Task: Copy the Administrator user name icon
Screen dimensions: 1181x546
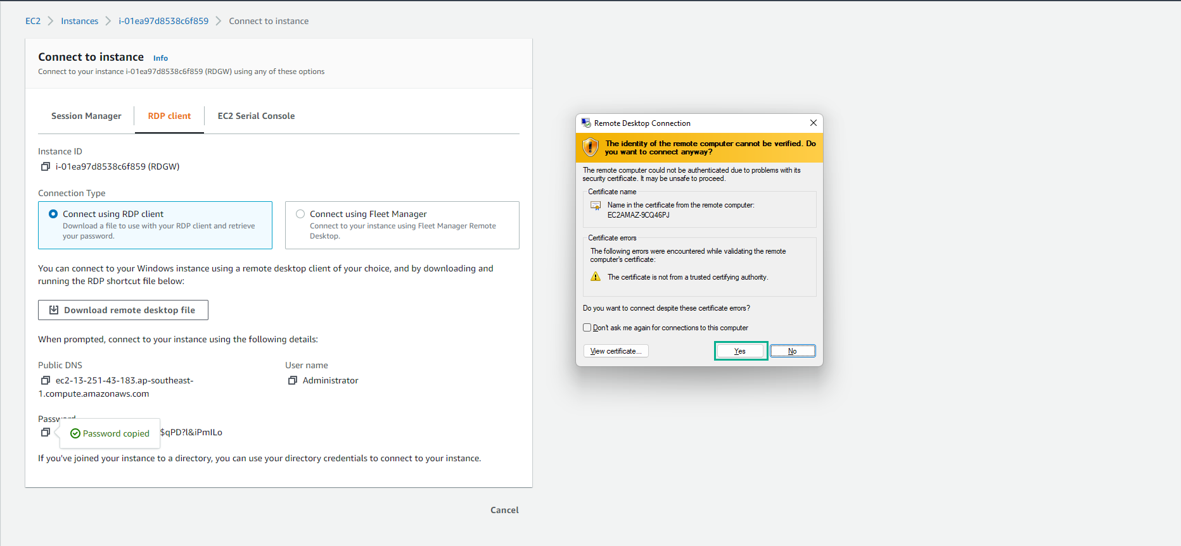Action: tap(293, 380)
